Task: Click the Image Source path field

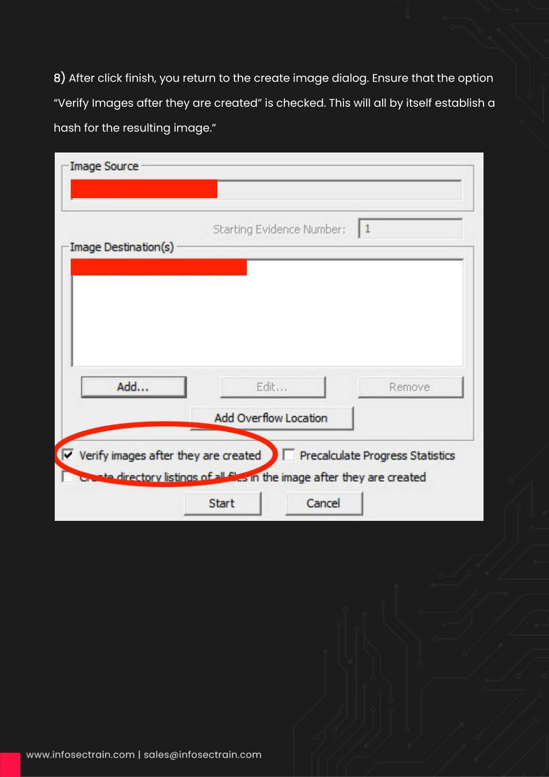Action: (266, 190)
